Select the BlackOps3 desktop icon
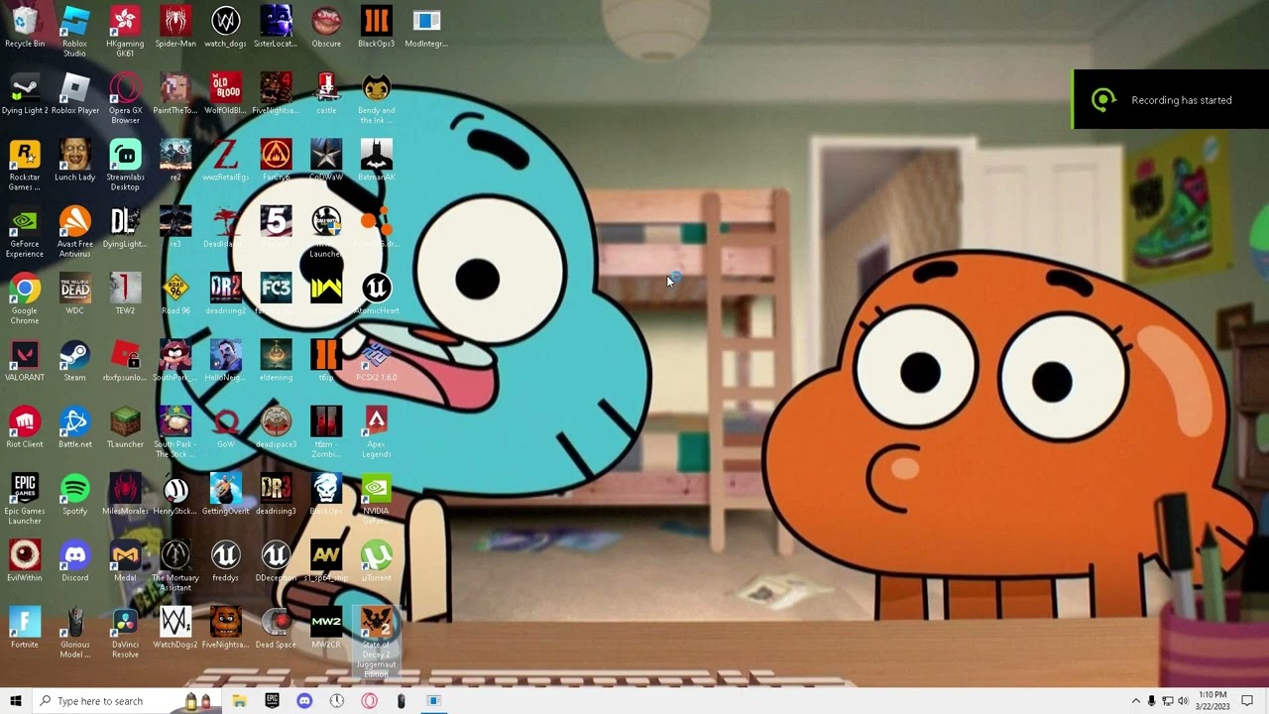This screenshot has width=1269, height=714. (376, 27)
